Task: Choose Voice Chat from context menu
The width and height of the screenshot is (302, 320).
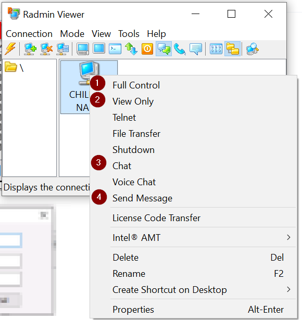Action: pyautogui.click(x=193, y=182)
